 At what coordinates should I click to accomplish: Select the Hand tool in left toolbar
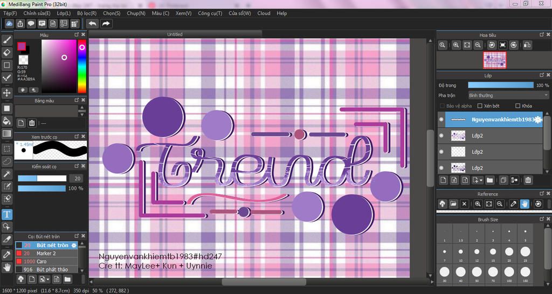(x=6, y=267)
